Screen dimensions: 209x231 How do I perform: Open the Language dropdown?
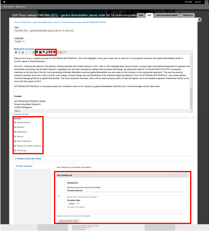tap(20, 41)
